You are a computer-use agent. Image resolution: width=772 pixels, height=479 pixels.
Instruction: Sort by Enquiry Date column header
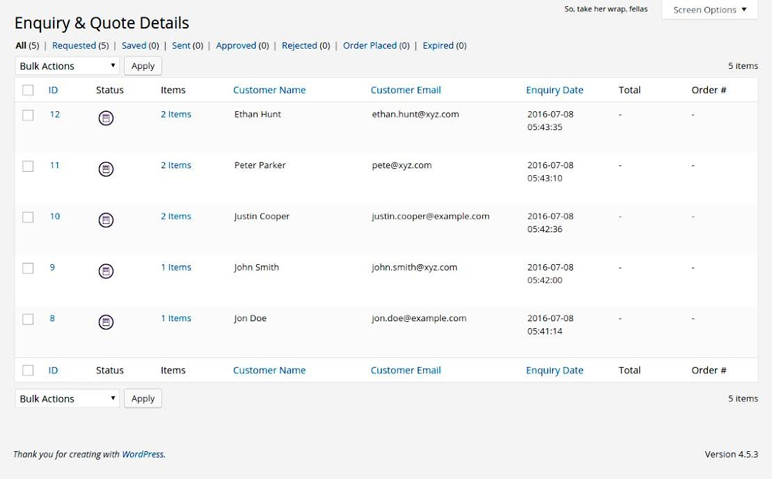click(x=554, y=90)
